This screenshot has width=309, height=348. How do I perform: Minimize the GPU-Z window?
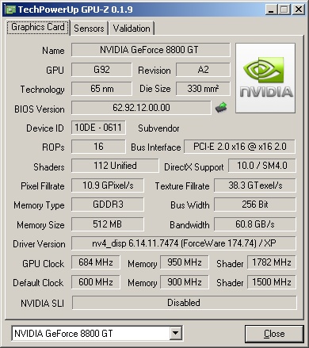pyautogui.click(x=271, y=10)
